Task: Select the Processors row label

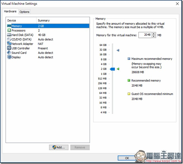Action: [x=18, y=30]
